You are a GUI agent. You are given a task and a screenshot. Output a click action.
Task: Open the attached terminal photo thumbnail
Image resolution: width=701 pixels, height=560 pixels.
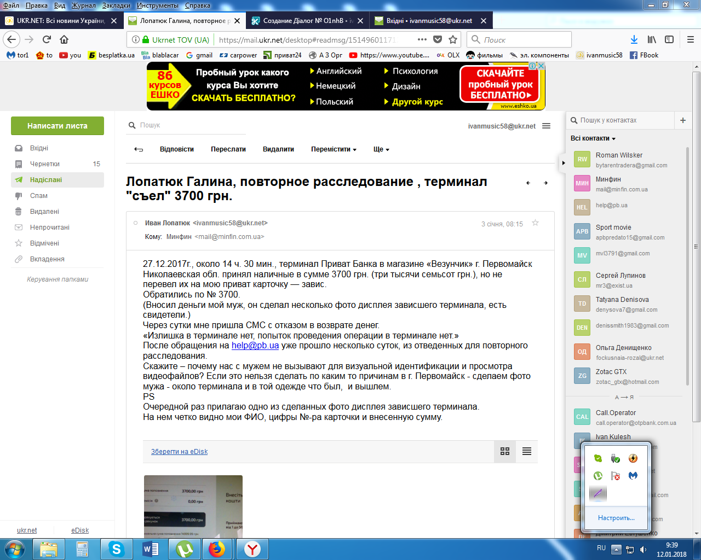[193, 506]
